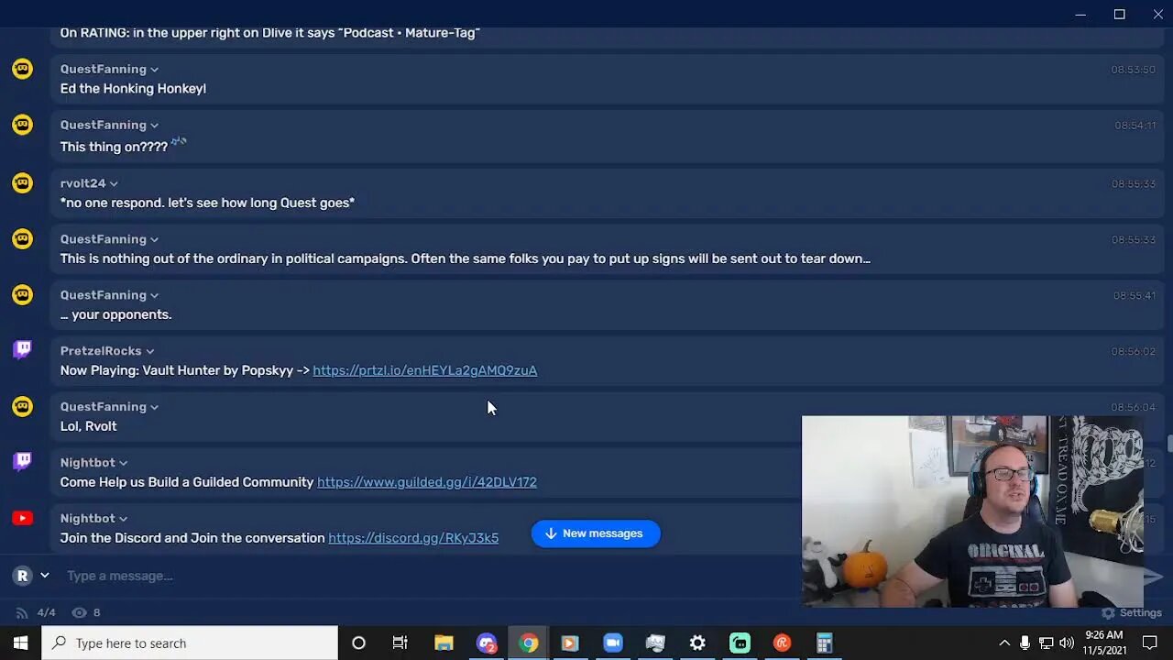Open Zoom from the taskbar
Image resolution: width=1173 pixels, height=660 pixels.
pos(613,643)
